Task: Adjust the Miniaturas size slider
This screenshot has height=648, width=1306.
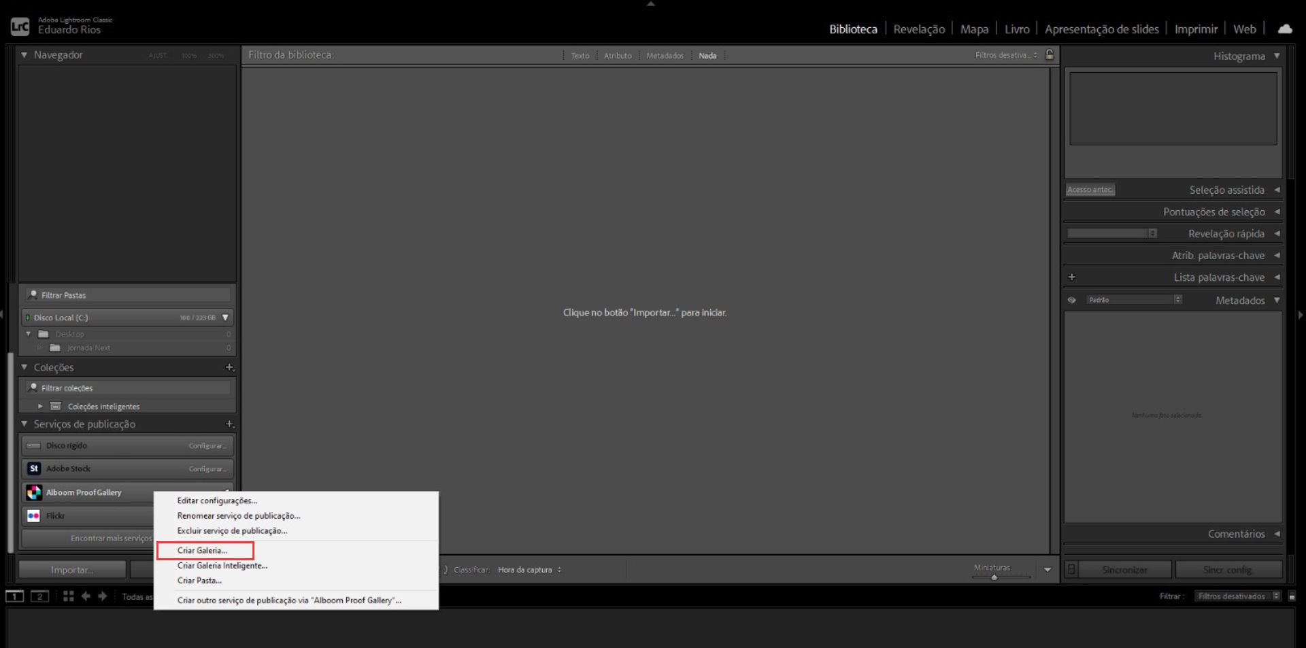Action: (x=994, y=577)
